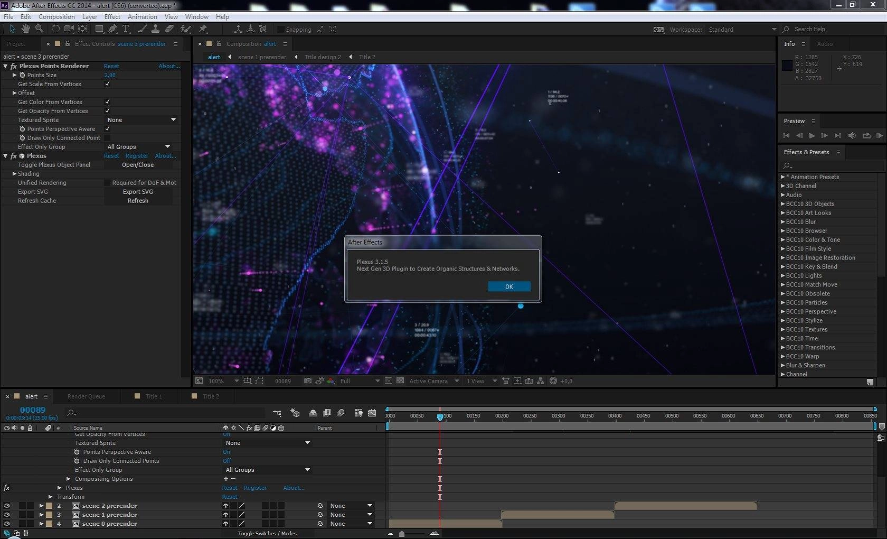Toggle Get Opacity From Vertices checkbox
The image size is (887, 539).
(107, 110)
